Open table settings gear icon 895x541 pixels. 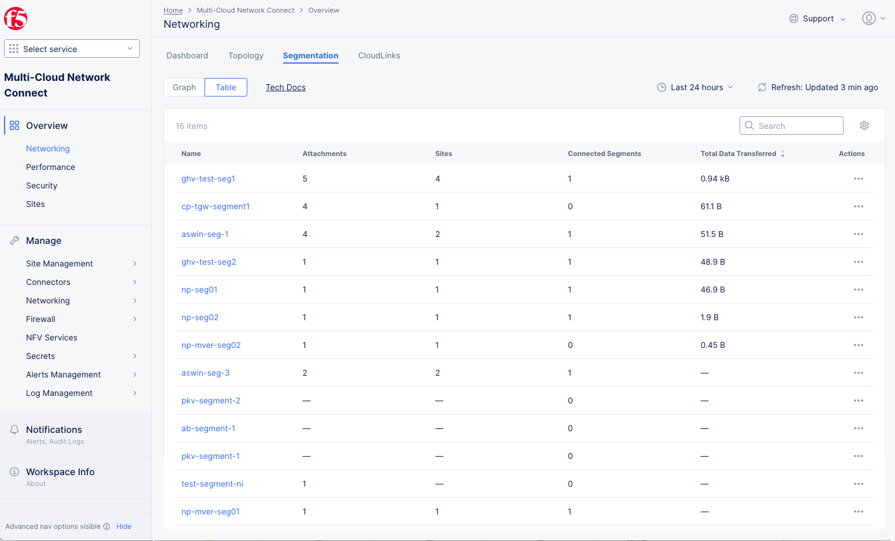click(x=864, y=125)
